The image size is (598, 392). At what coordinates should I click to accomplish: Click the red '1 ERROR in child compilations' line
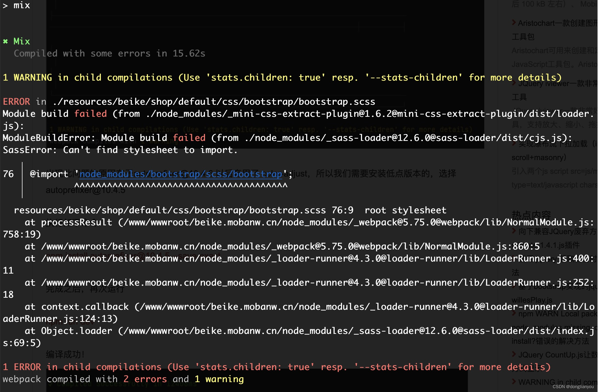(x=277, y=367)
